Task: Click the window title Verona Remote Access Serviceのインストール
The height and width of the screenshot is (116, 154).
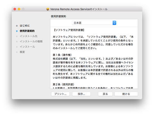Action: tap(79, 9)
